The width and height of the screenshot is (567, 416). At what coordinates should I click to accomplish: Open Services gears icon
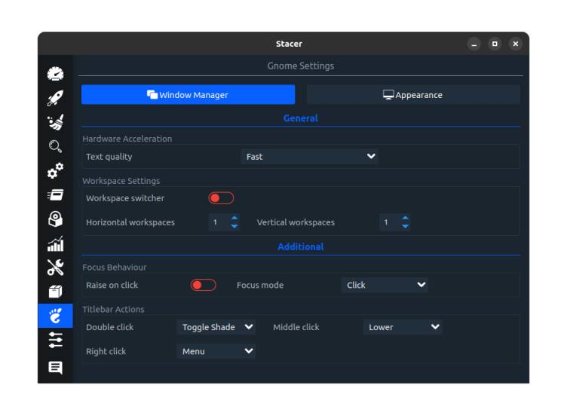(x=55, y=171)
